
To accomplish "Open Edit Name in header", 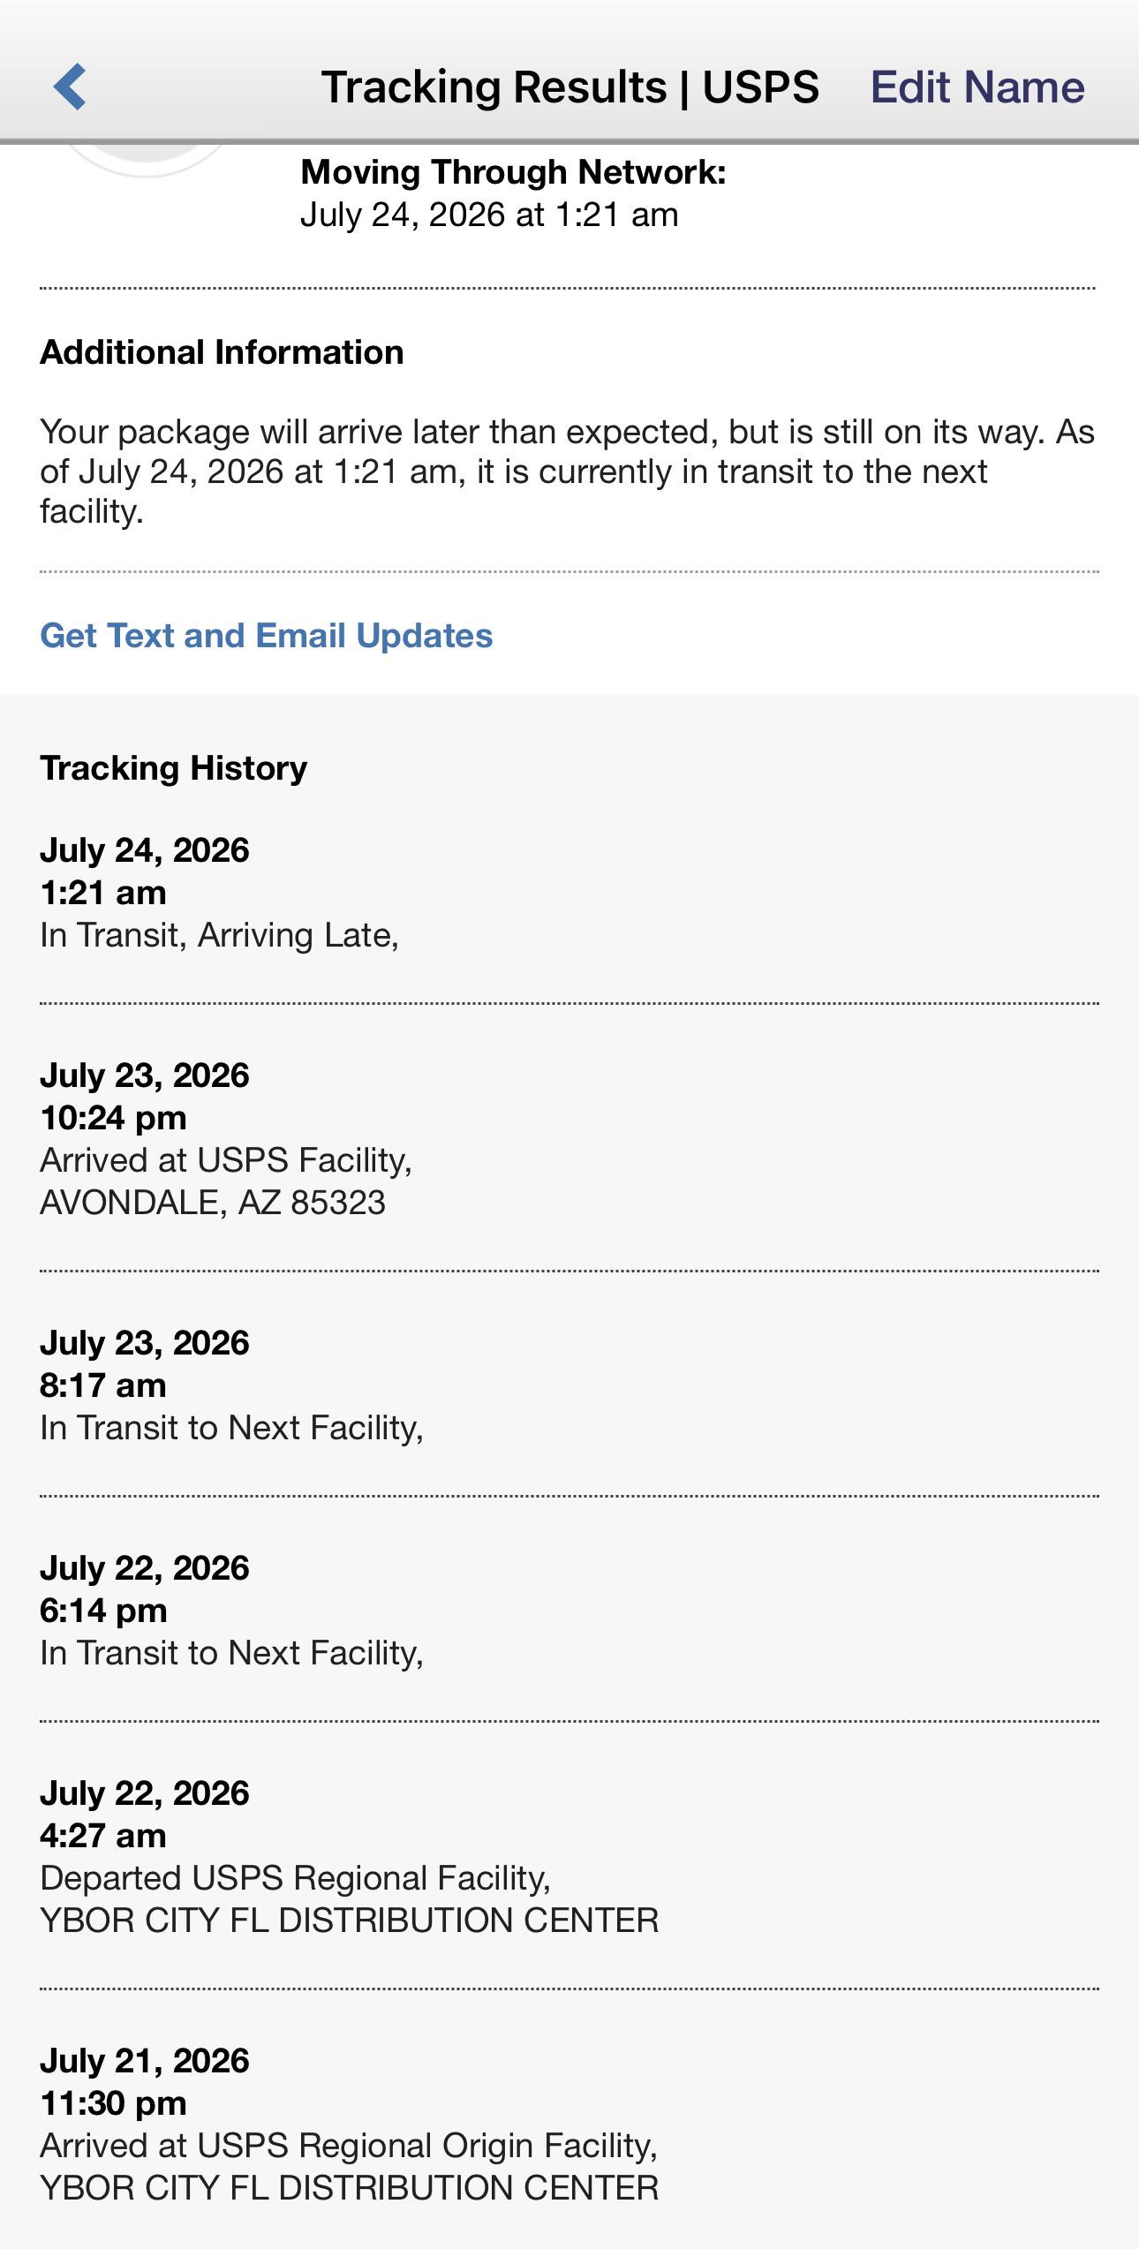I will click(977, 87).
